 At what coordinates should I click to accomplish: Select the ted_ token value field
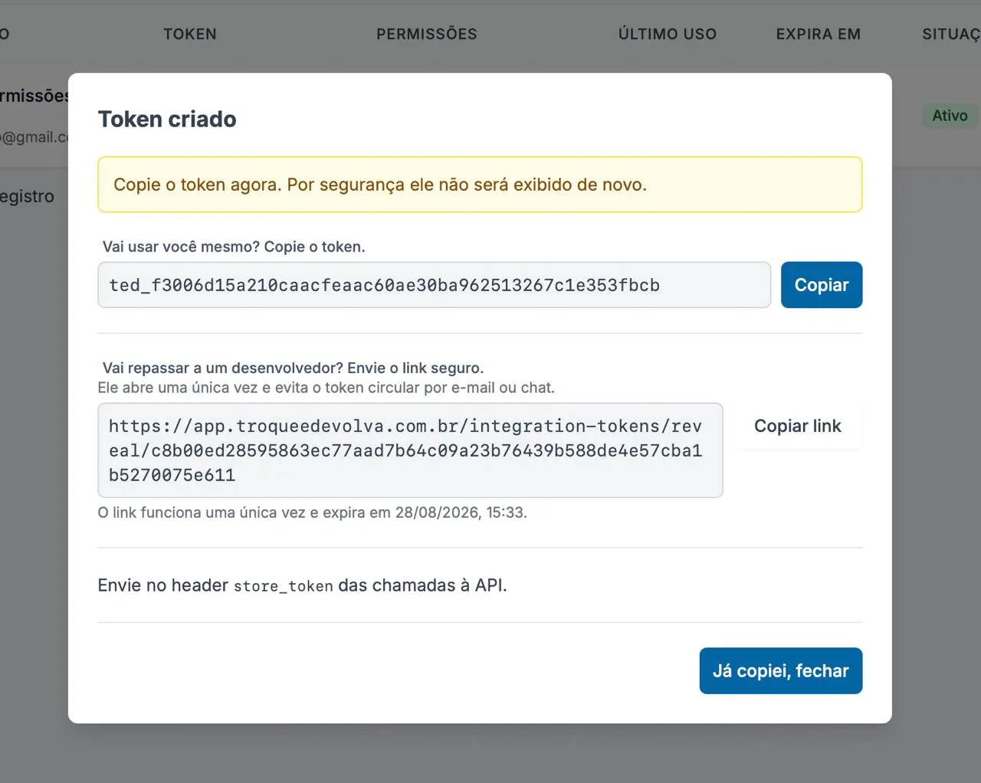(434, 285)
